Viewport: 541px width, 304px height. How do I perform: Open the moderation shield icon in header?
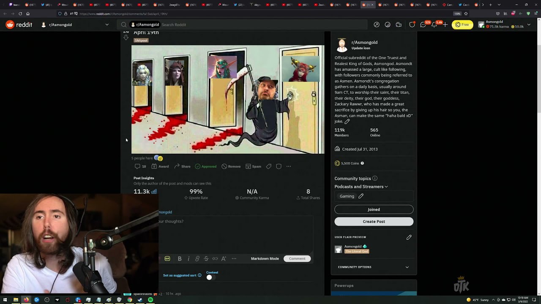pyautogui.click(x=412, y=24)
